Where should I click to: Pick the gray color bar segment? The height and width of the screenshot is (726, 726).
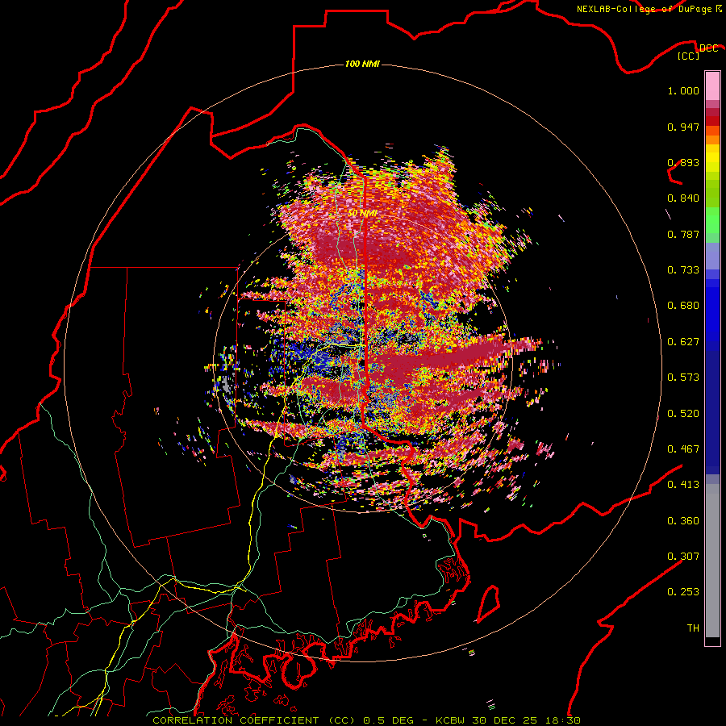[712, 561]
